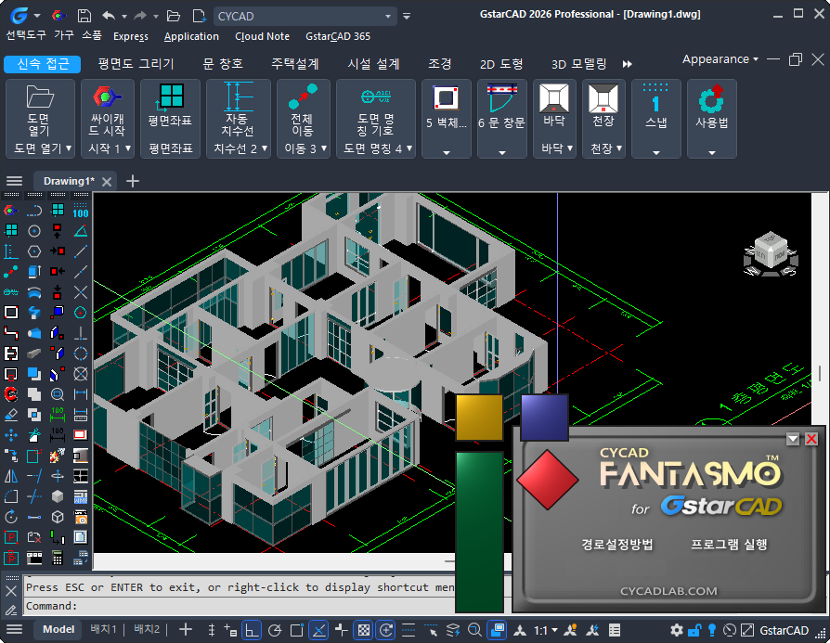
Task: Click the Redo arrow in the quick access toolbar
Action: coord(140,16)
